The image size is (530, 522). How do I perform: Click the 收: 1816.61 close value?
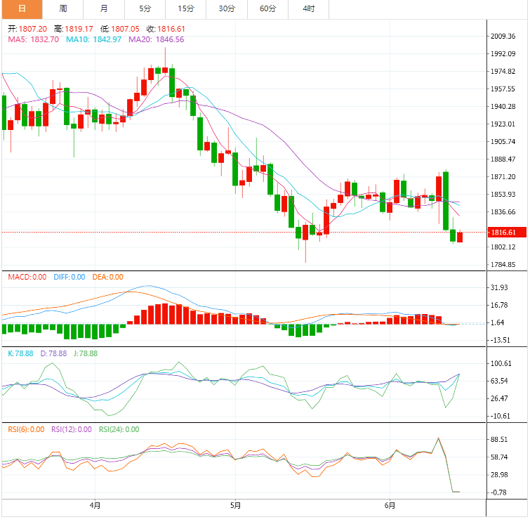166,29
